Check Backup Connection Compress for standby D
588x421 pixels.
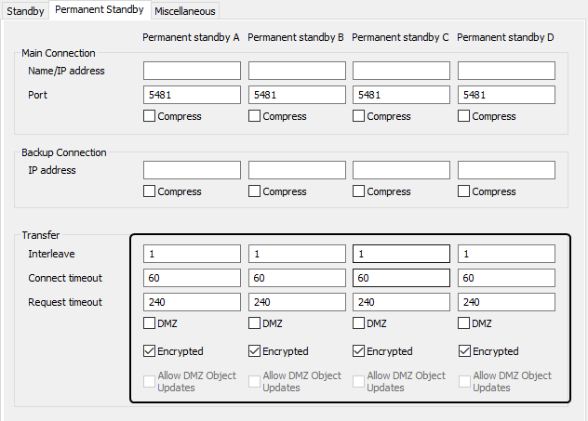[464, 191]
